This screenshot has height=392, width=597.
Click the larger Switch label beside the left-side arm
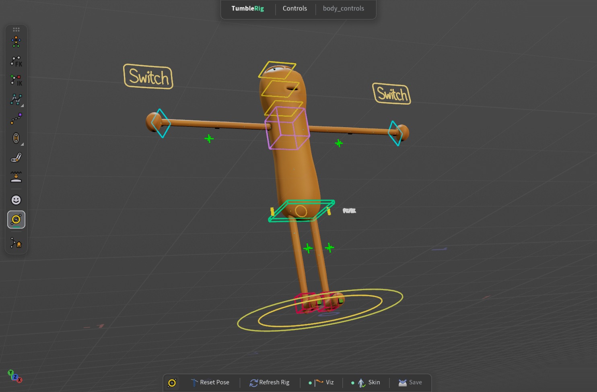coord(148,76)
